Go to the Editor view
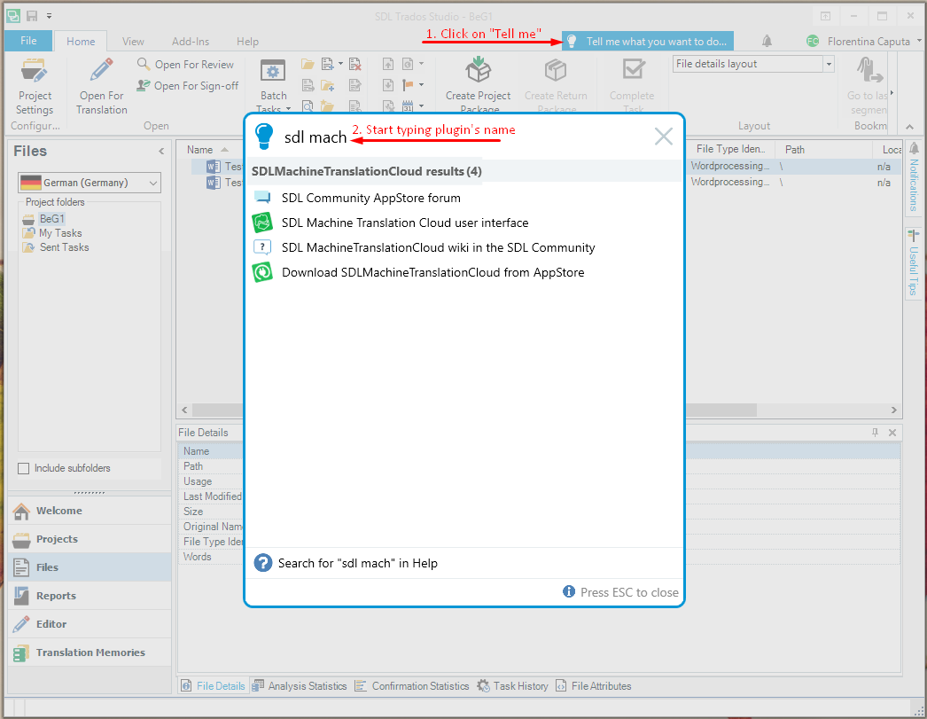Viewport: 927px width, 719px height. 90,624
